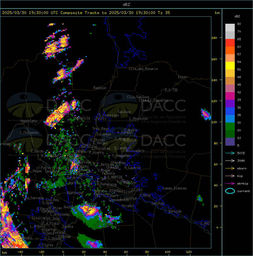Click the 'Lomas_Blancas' map label
The height and width of the screenshot is (256, 253).
[x=175, y=188]
